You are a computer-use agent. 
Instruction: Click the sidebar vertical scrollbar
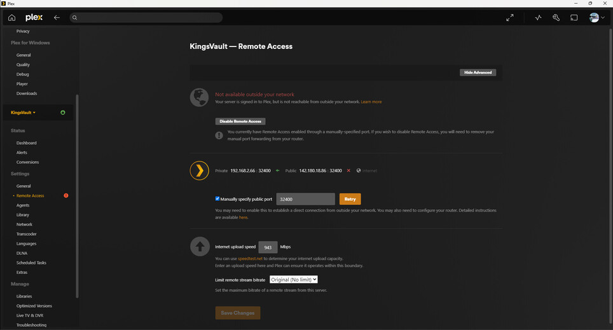[77, 195]
